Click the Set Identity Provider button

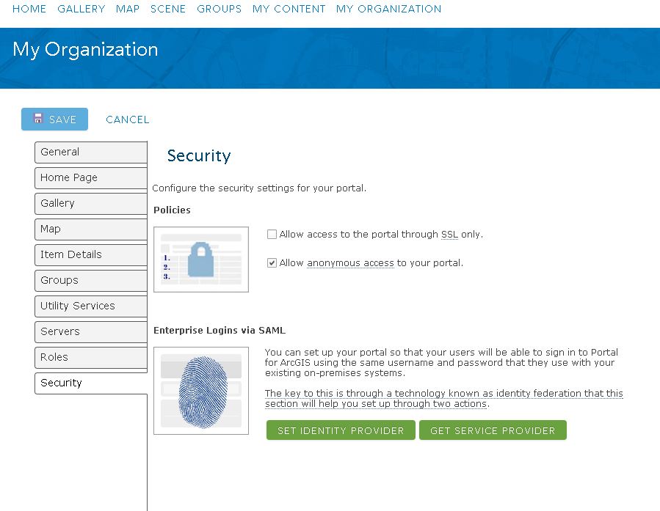click(341, 430)
